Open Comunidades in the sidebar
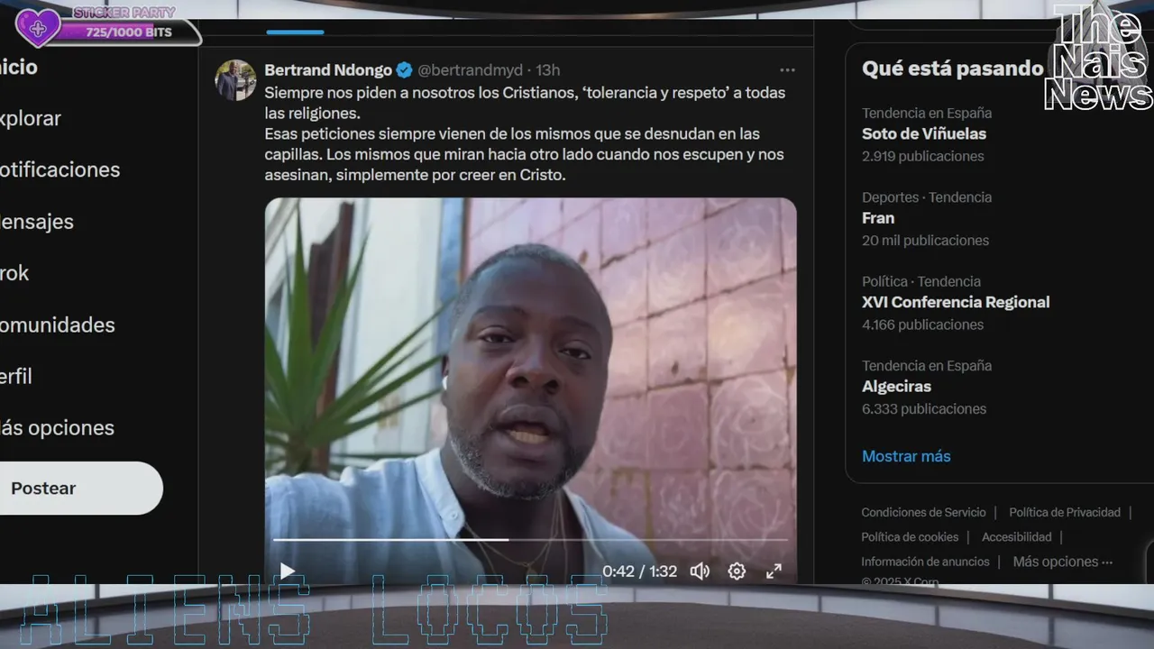Image resolution: width=1154 pixels, height=649 pixels. pos(58,324)
